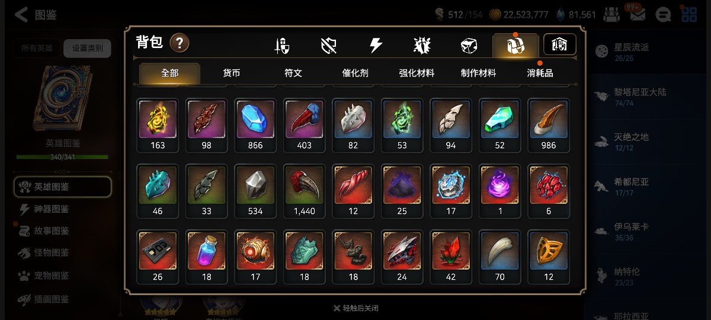
Task: Switch to the 货币 tab
Action: 231,73
